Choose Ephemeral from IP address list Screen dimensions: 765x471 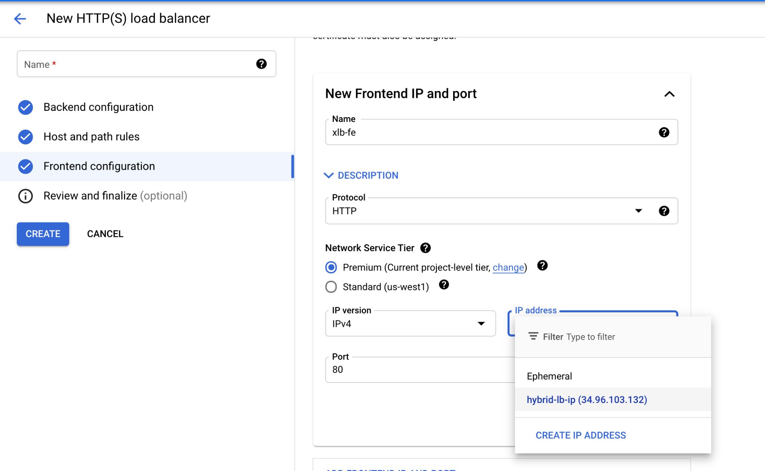[549, 376]
